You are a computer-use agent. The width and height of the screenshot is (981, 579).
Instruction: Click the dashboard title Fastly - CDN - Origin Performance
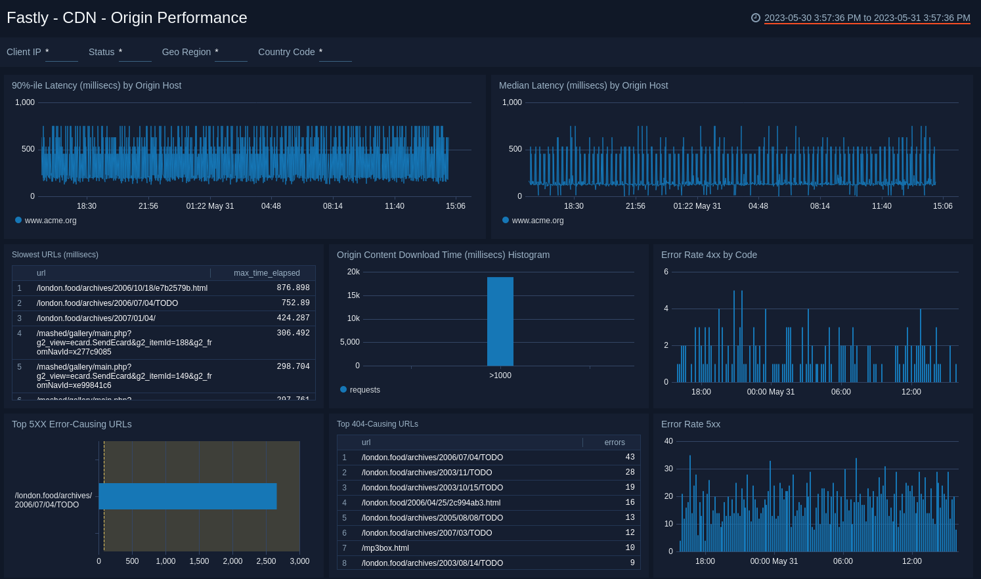point(127,18)
